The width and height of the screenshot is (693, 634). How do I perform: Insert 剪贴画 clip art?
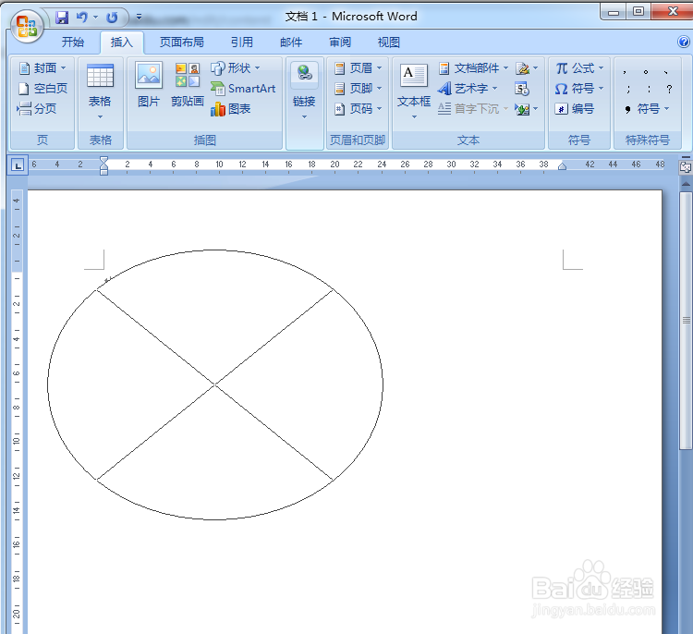pyautogui.click(x=188, y=85)
